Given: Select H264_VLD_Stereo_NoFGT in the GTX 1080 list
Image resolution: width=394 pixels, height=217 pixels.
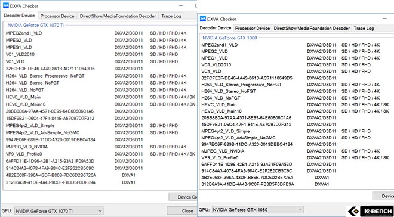Looking at the screenshot, I should pos(295,91).
